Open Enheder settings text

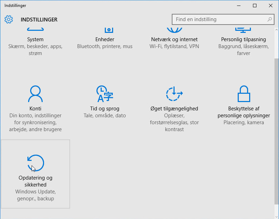(104, 39)
